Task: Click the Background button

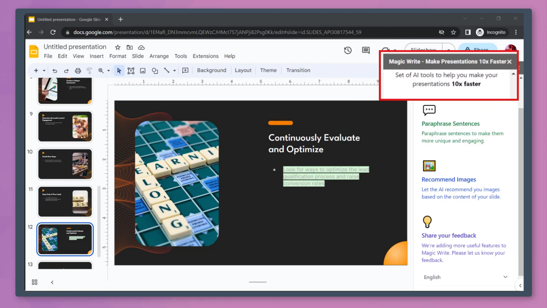Action: pyautogui.click(x=212, y=70)
